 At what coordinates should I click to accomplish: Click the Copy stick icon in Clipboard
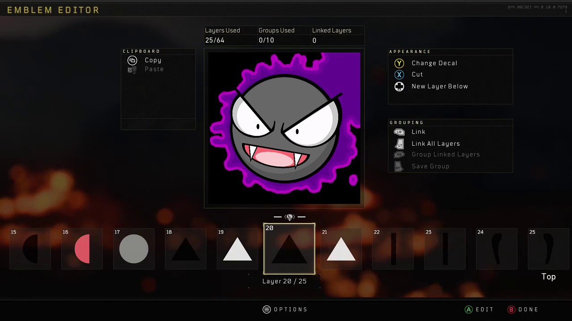coord(132,60)
